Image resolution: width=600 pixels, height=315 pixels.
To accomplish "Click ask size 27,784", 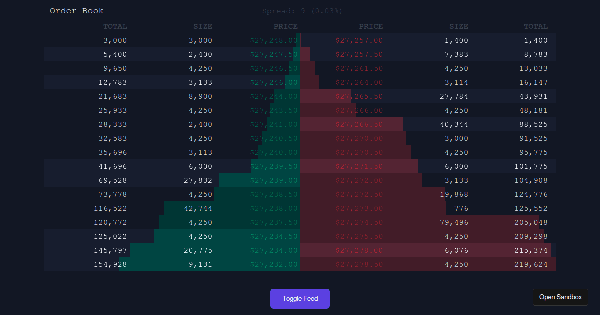I will pyautogui.click(x=454, y=96).
